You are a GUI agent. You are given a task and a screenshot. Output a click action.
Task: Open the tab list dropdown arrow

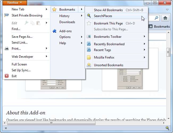click(x=167, y=10)
